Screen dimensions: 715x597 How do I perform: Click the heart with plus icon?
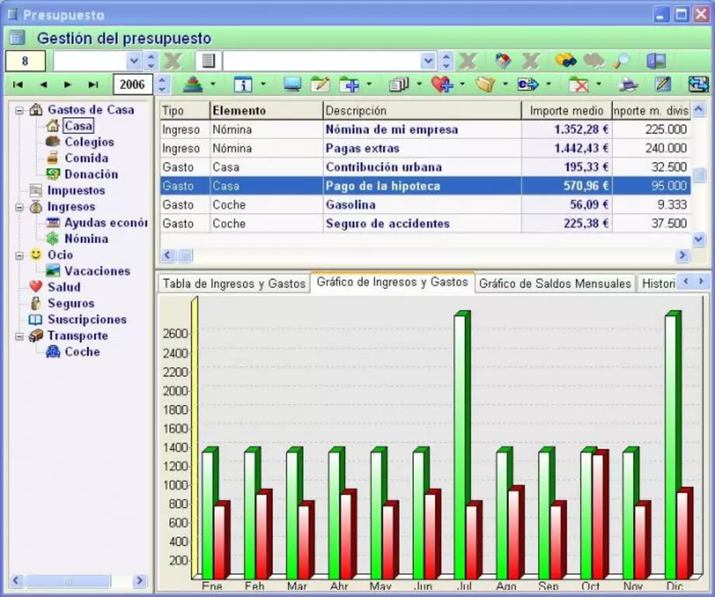(x=442, y=85)
